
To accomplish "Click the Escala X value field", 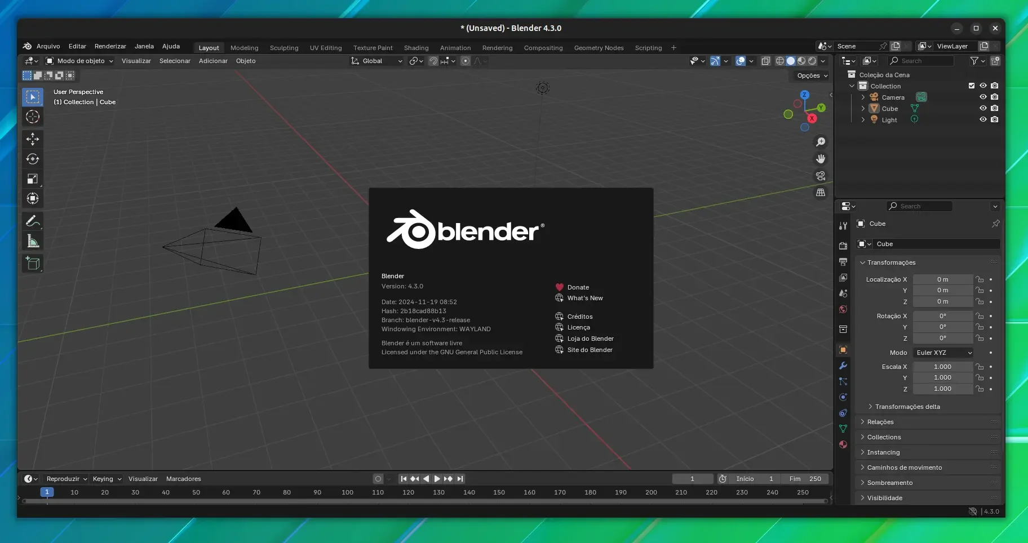I will pos(943,367).
